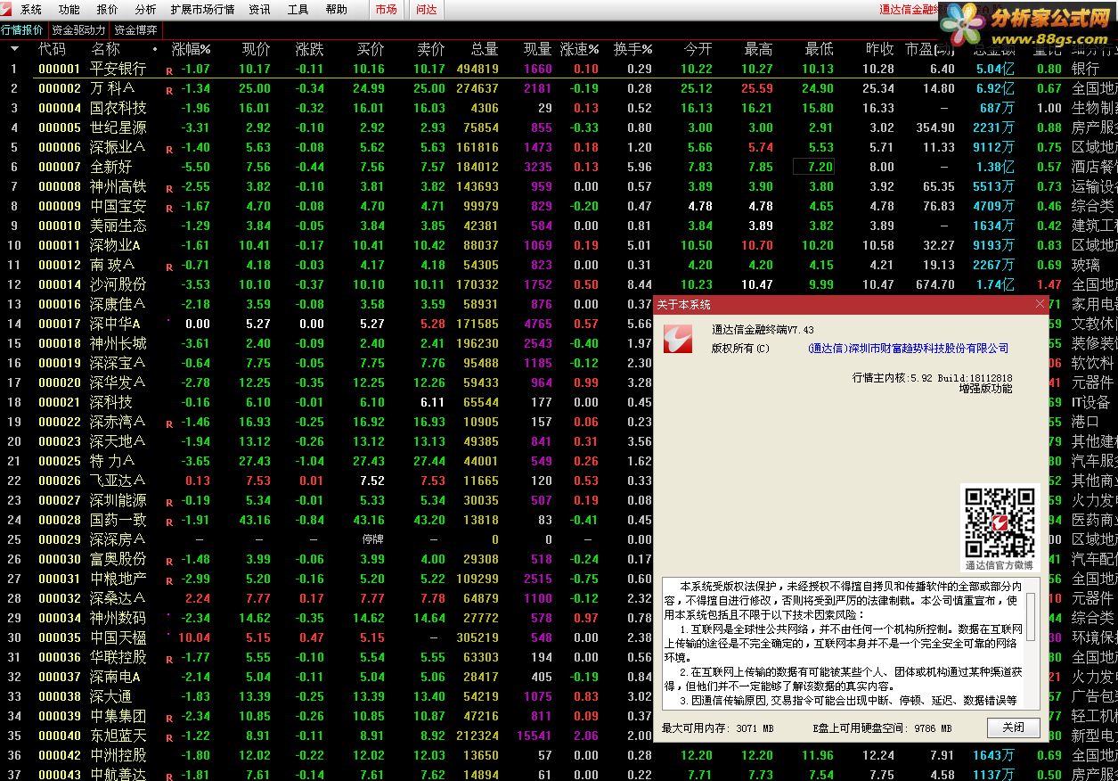
Task: Select the 全新好 stock name
Action: point(111,167)
